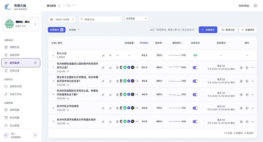Click the info icon beside 500 积分
This screenshot has height=142, width=263.
255,6
